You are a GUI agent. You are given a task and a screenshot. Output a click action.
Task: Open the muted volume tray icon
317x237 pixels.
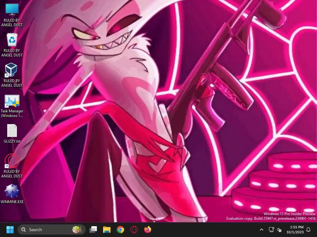tap(279, 230)
